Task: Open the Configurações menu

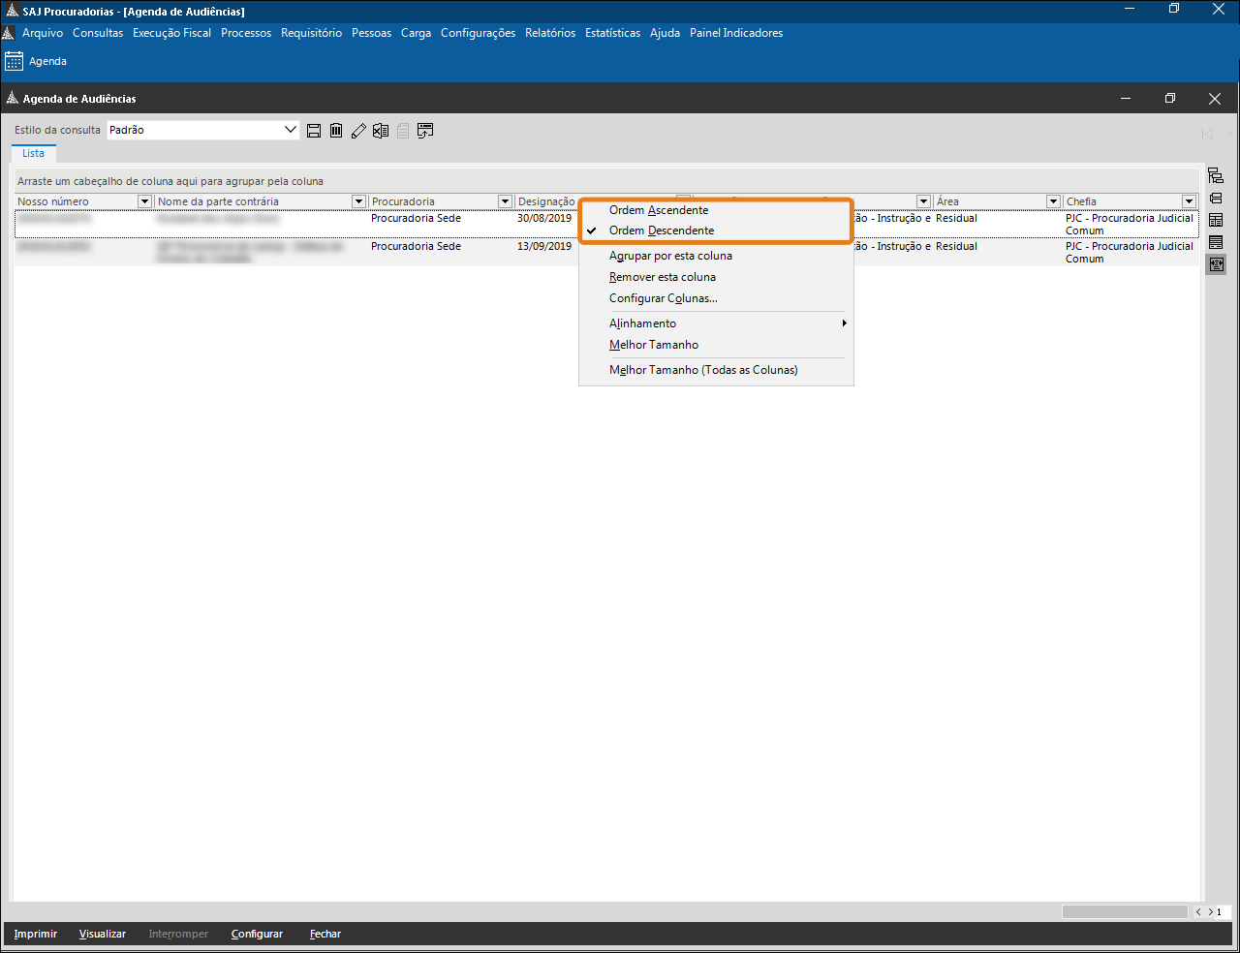Action: [478, 33]
